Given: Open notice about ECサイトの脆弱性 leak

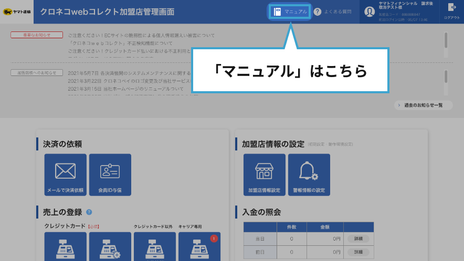Looking at the screenshot, I should tap(141, 36).
